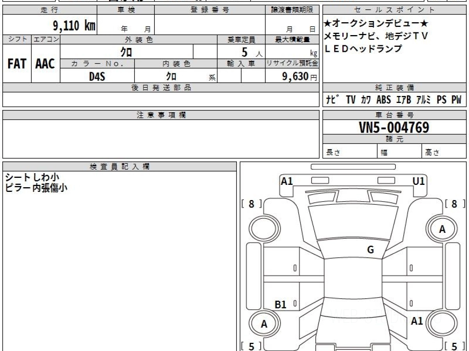Click the 車台番号 header

(x=394, y=115)
